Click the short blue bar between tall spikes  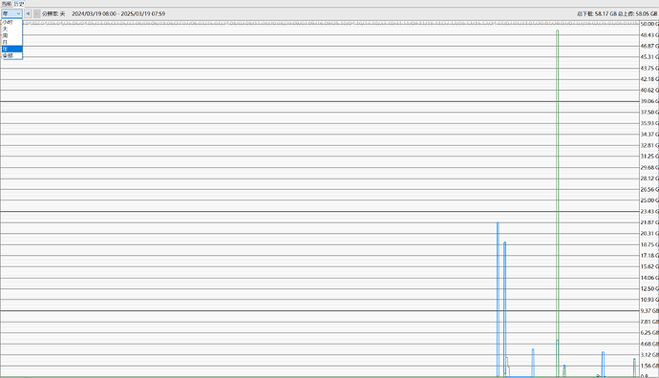533,363
